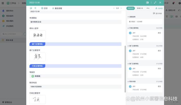This screenshot has height=105, width=181.
Task: Click the form's vertical scrollbar
Action: coord(125,69)
